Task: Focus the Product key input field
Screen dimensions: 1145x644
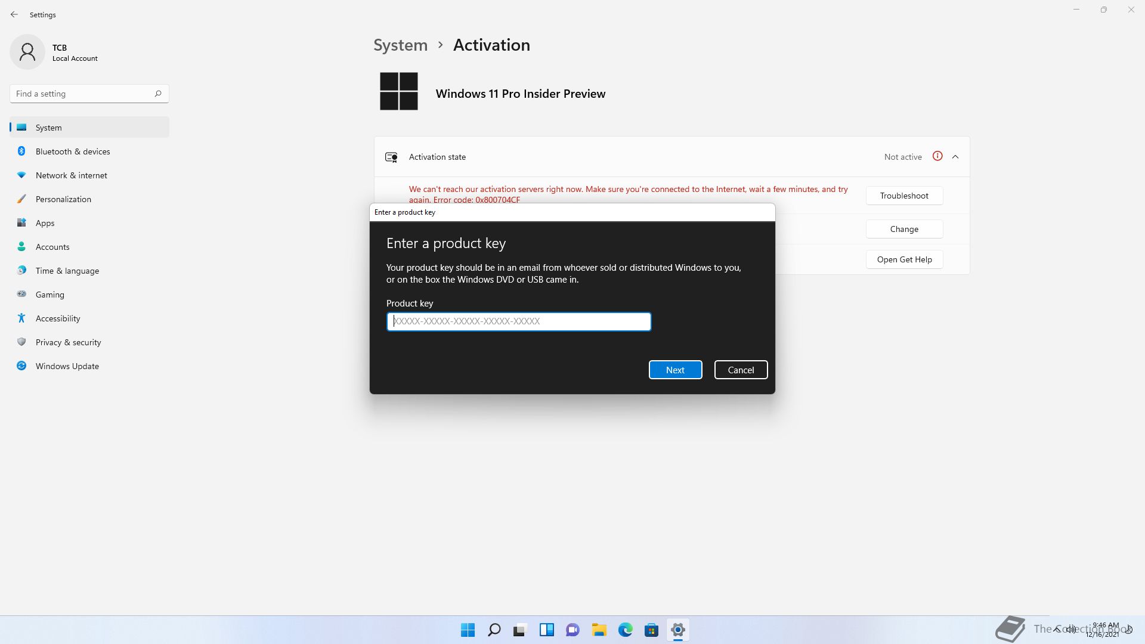Action: pyautogui.click(x=519, y=321)
